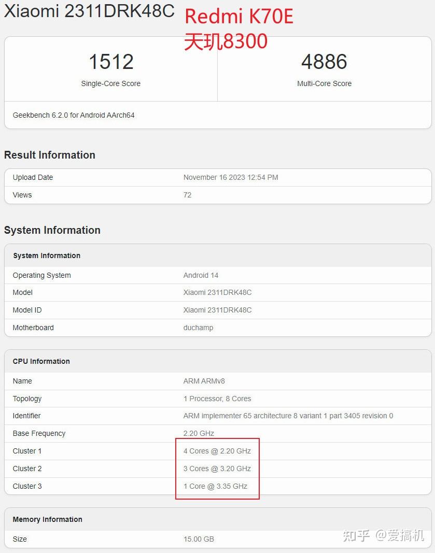Screen dimensions: 435x553
Task: Click the upload date November 16 2023
Action: tap(231, 177)
